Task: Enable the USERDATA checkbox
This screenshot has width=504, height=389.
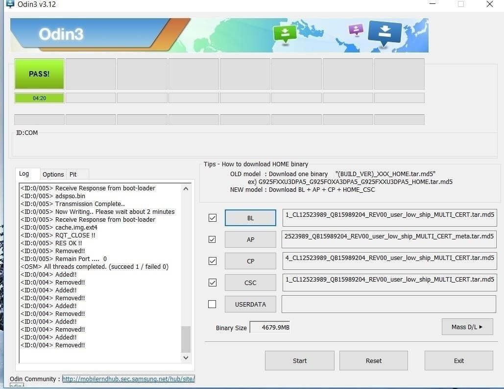Action: pyautogui.click(x=212, y=304)
